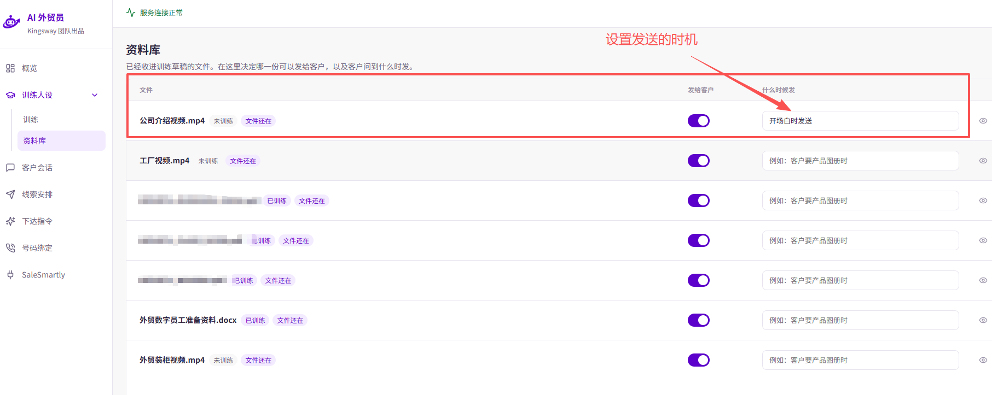
Task: Collapse the 训练人设 chevron
Action: 95,95
